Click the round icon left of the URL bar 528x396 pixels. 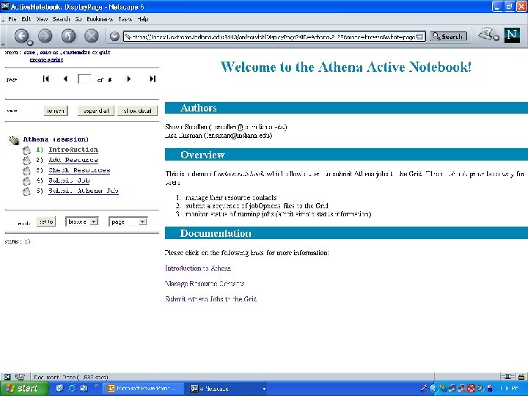tap(114, 36)
